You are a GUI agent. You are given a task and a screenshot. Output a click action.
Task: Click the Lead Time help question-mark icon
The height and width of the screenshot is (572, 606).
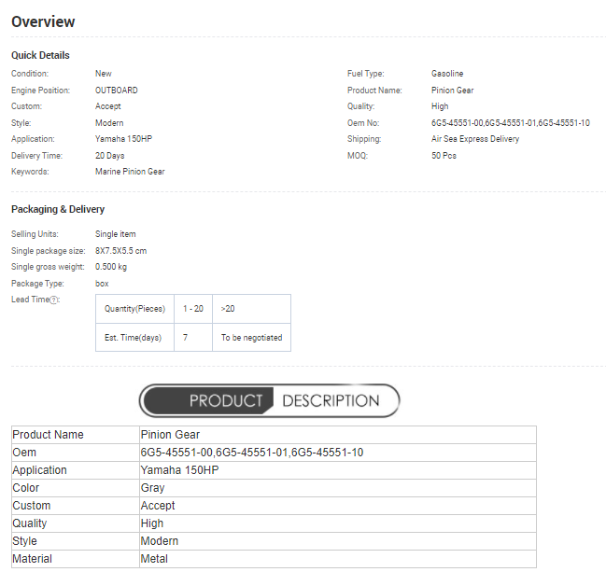tap(55, 300)
